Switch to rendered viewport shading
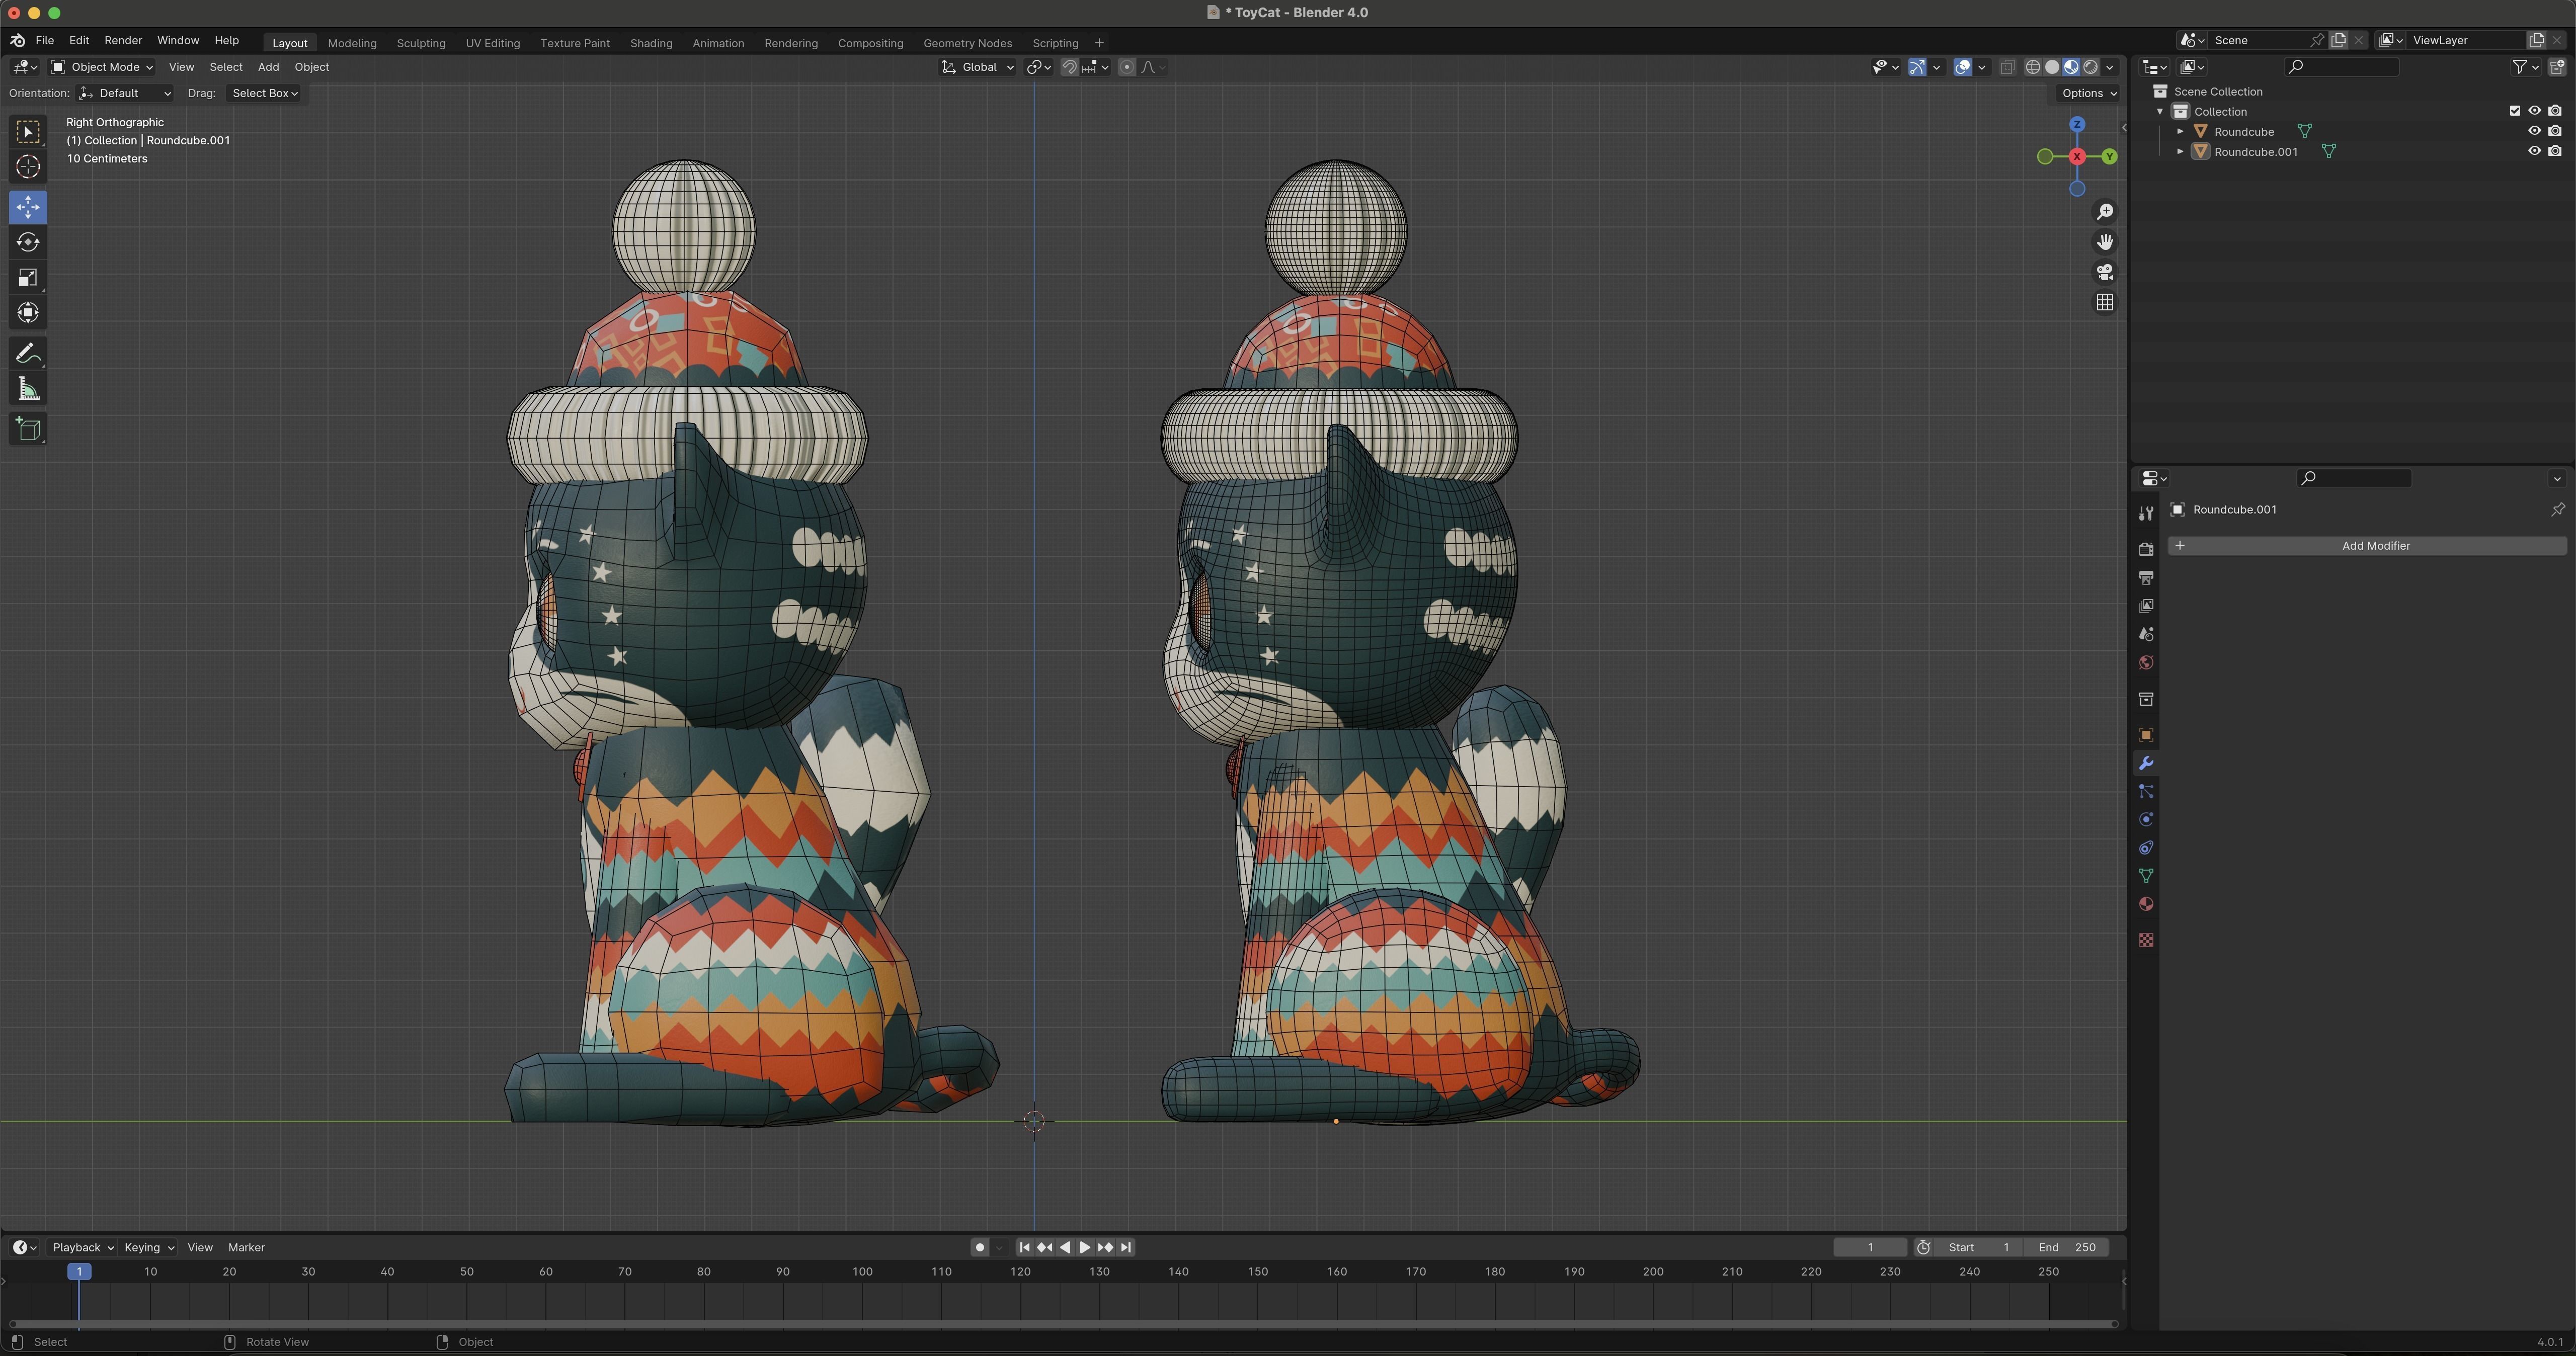This screenshot has width=2576, height=1356. (x=2091, y=67)
